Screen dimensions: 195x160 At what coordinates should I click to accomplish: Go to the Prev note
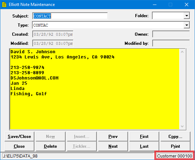pos(113,137)
